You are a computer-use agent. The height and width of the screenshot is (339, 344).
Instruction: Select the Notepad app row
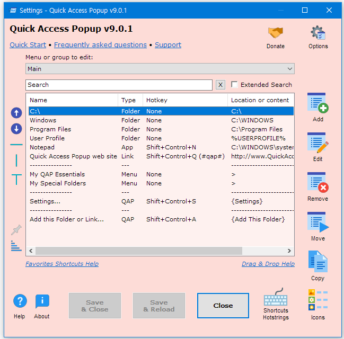(x=161, y=147)
